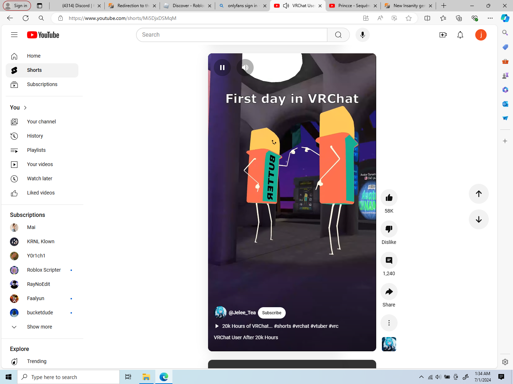Switch to the Discover - Roblox tab

click(187, 6)
